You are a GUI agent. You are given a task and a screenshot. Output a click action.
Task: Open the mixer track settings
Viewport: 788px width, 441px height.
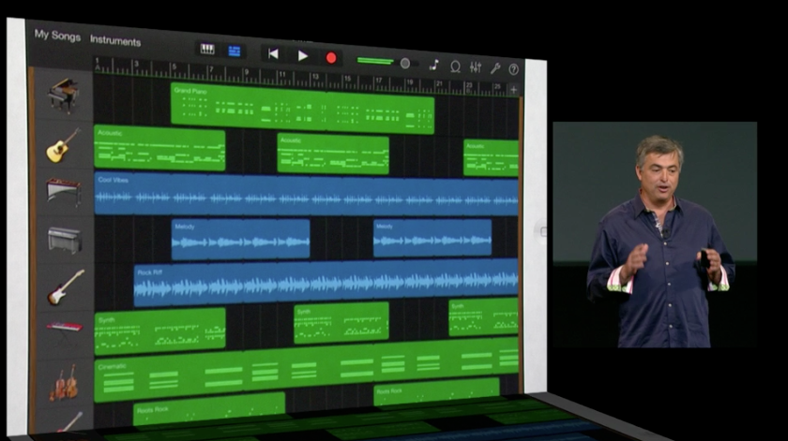476,66
